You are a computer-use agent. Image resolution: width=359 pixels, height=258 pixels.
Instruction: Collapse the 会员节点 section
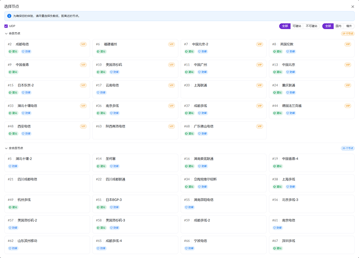pos(6,34)
